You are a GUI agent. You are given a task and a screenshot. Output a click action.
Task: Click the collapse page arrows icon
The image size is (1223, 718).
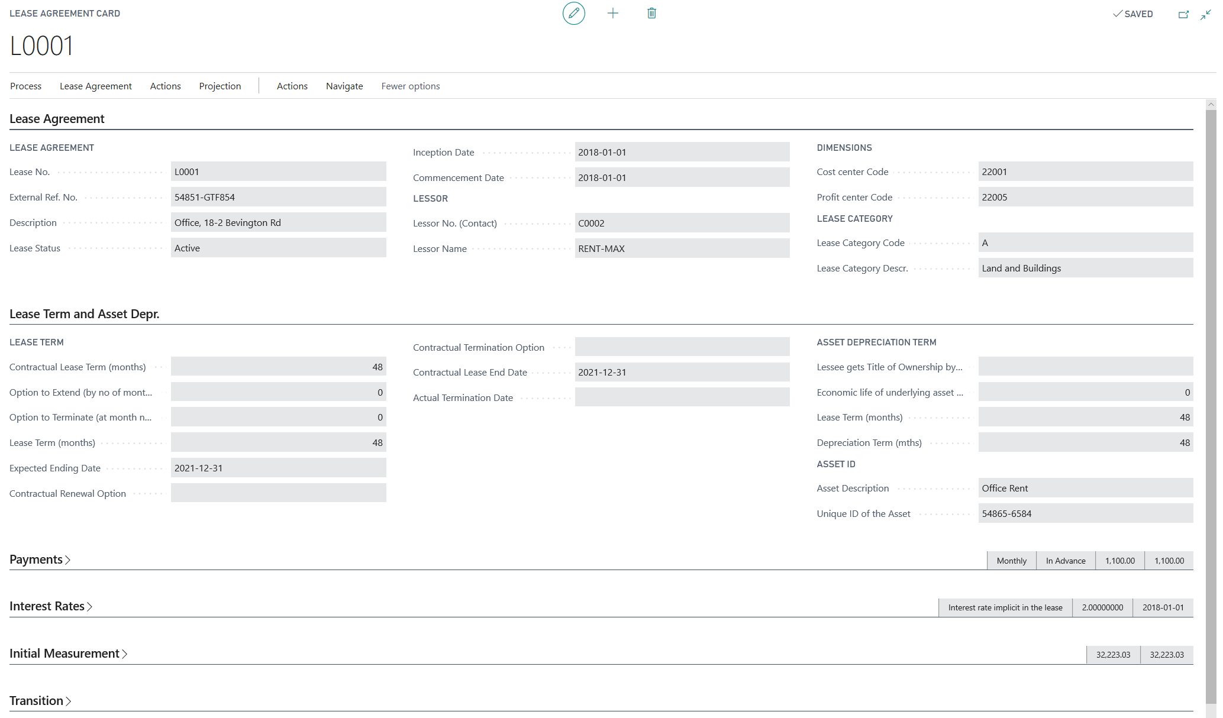pyautogui.click(x=1205, y=14)
